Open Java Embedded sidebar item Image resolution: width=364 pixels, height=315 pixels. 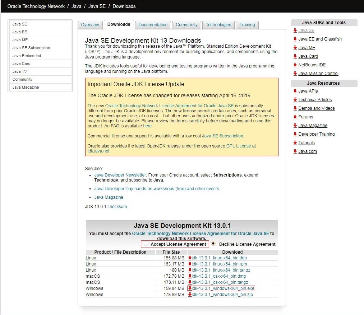pyautogui.click(x=40, y=56)
